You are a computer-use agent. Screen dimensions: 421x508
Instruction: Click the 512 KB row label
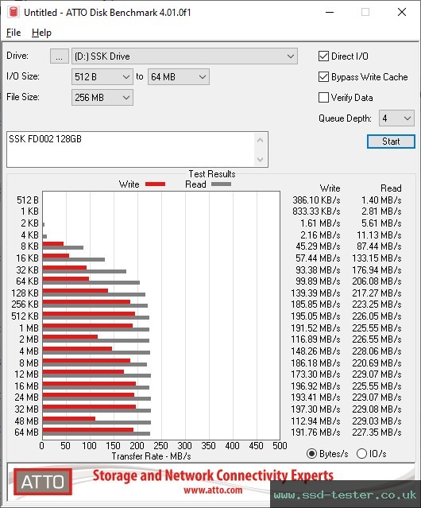25,316
